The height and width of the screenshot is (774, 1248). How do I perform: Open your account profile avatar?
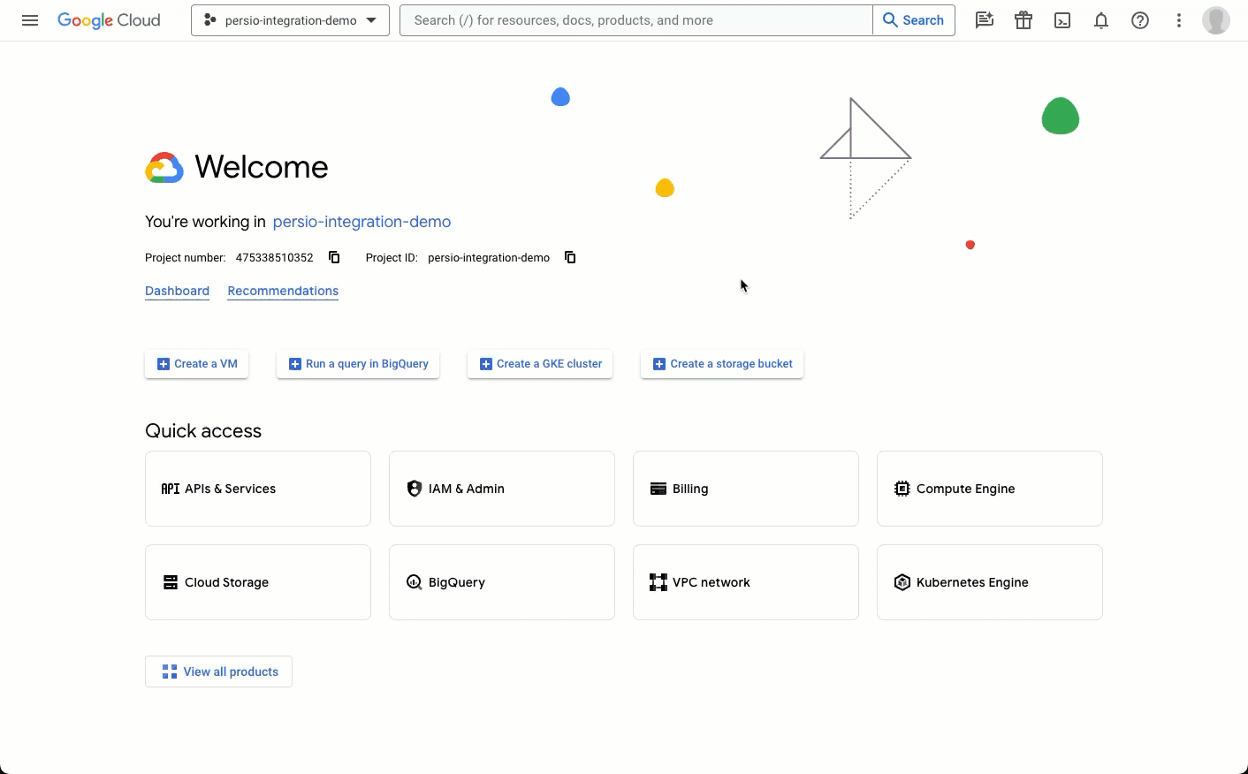click(x=1216, y=19)
